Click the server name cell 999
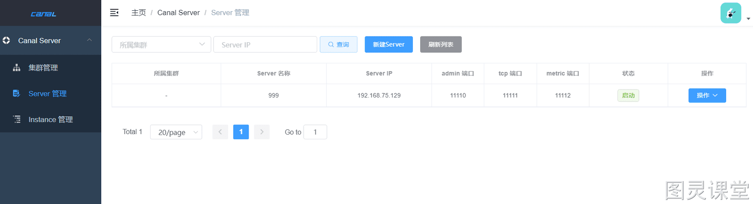The image size is (753, 204). [273, 95]
